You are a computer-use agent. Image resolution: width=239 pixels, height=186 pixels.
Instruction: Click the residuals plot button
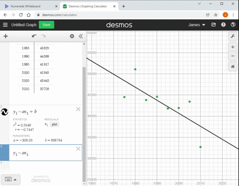54,124
